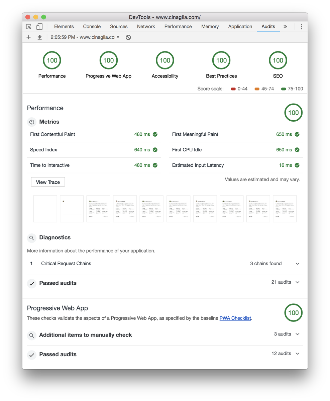Screen dimensions: 330x401
Task: Click the '16 ms' Estimated Input Latency value
Action: [x=286, y=165]
